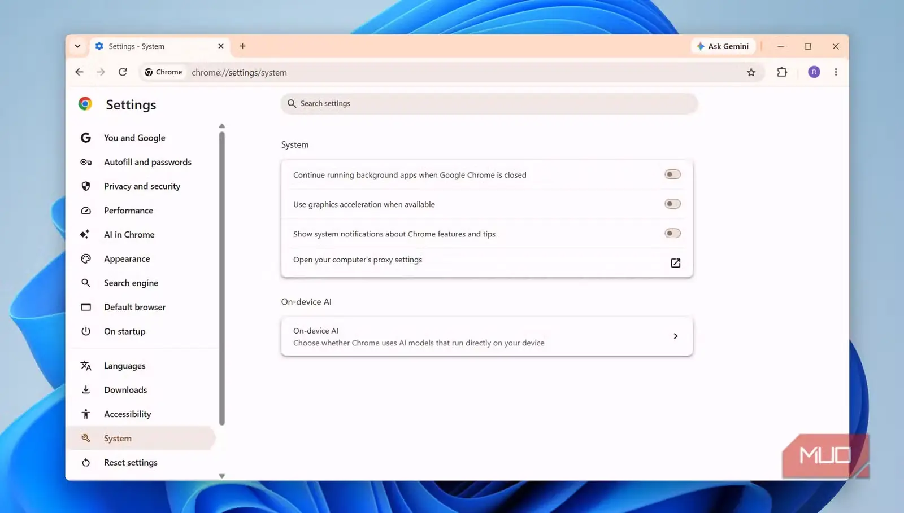Viewport: 904px width, 513px height.
Task: Bookmark this page with the star icon
Action: click(x=751, y=72)
